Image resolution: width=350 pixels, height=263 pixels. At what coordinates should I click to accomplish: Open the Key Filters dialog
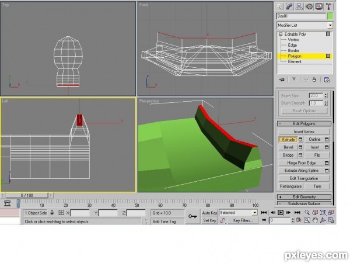tap(243, 220)
